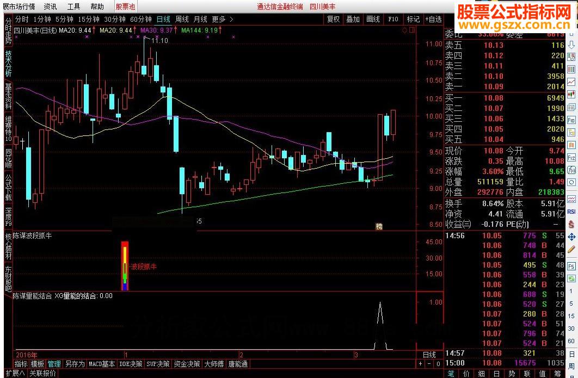Select the 指标 bottom tab
Viewport: 578px width, 378px height.
click(21, 364)
